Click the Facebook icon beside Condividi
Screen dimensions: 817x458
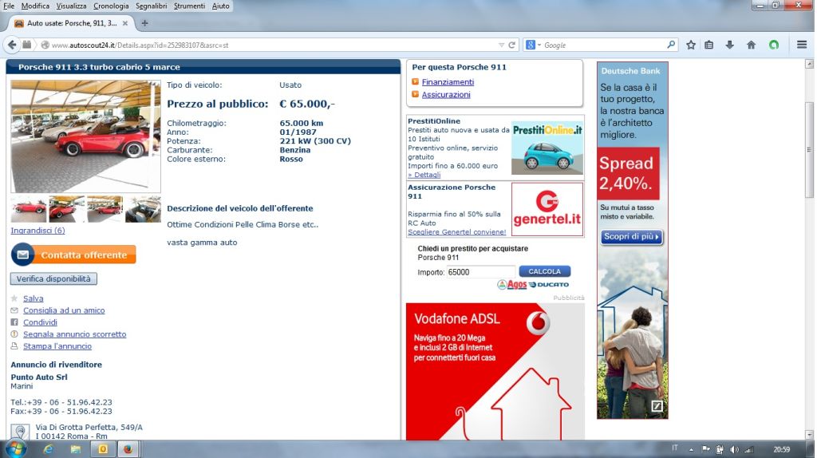coord(14,322)
